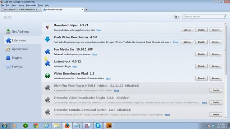Click the Video Downloader Plus green icon
Image resolution: width=230 pixels, height=129 pixels.
47,76
